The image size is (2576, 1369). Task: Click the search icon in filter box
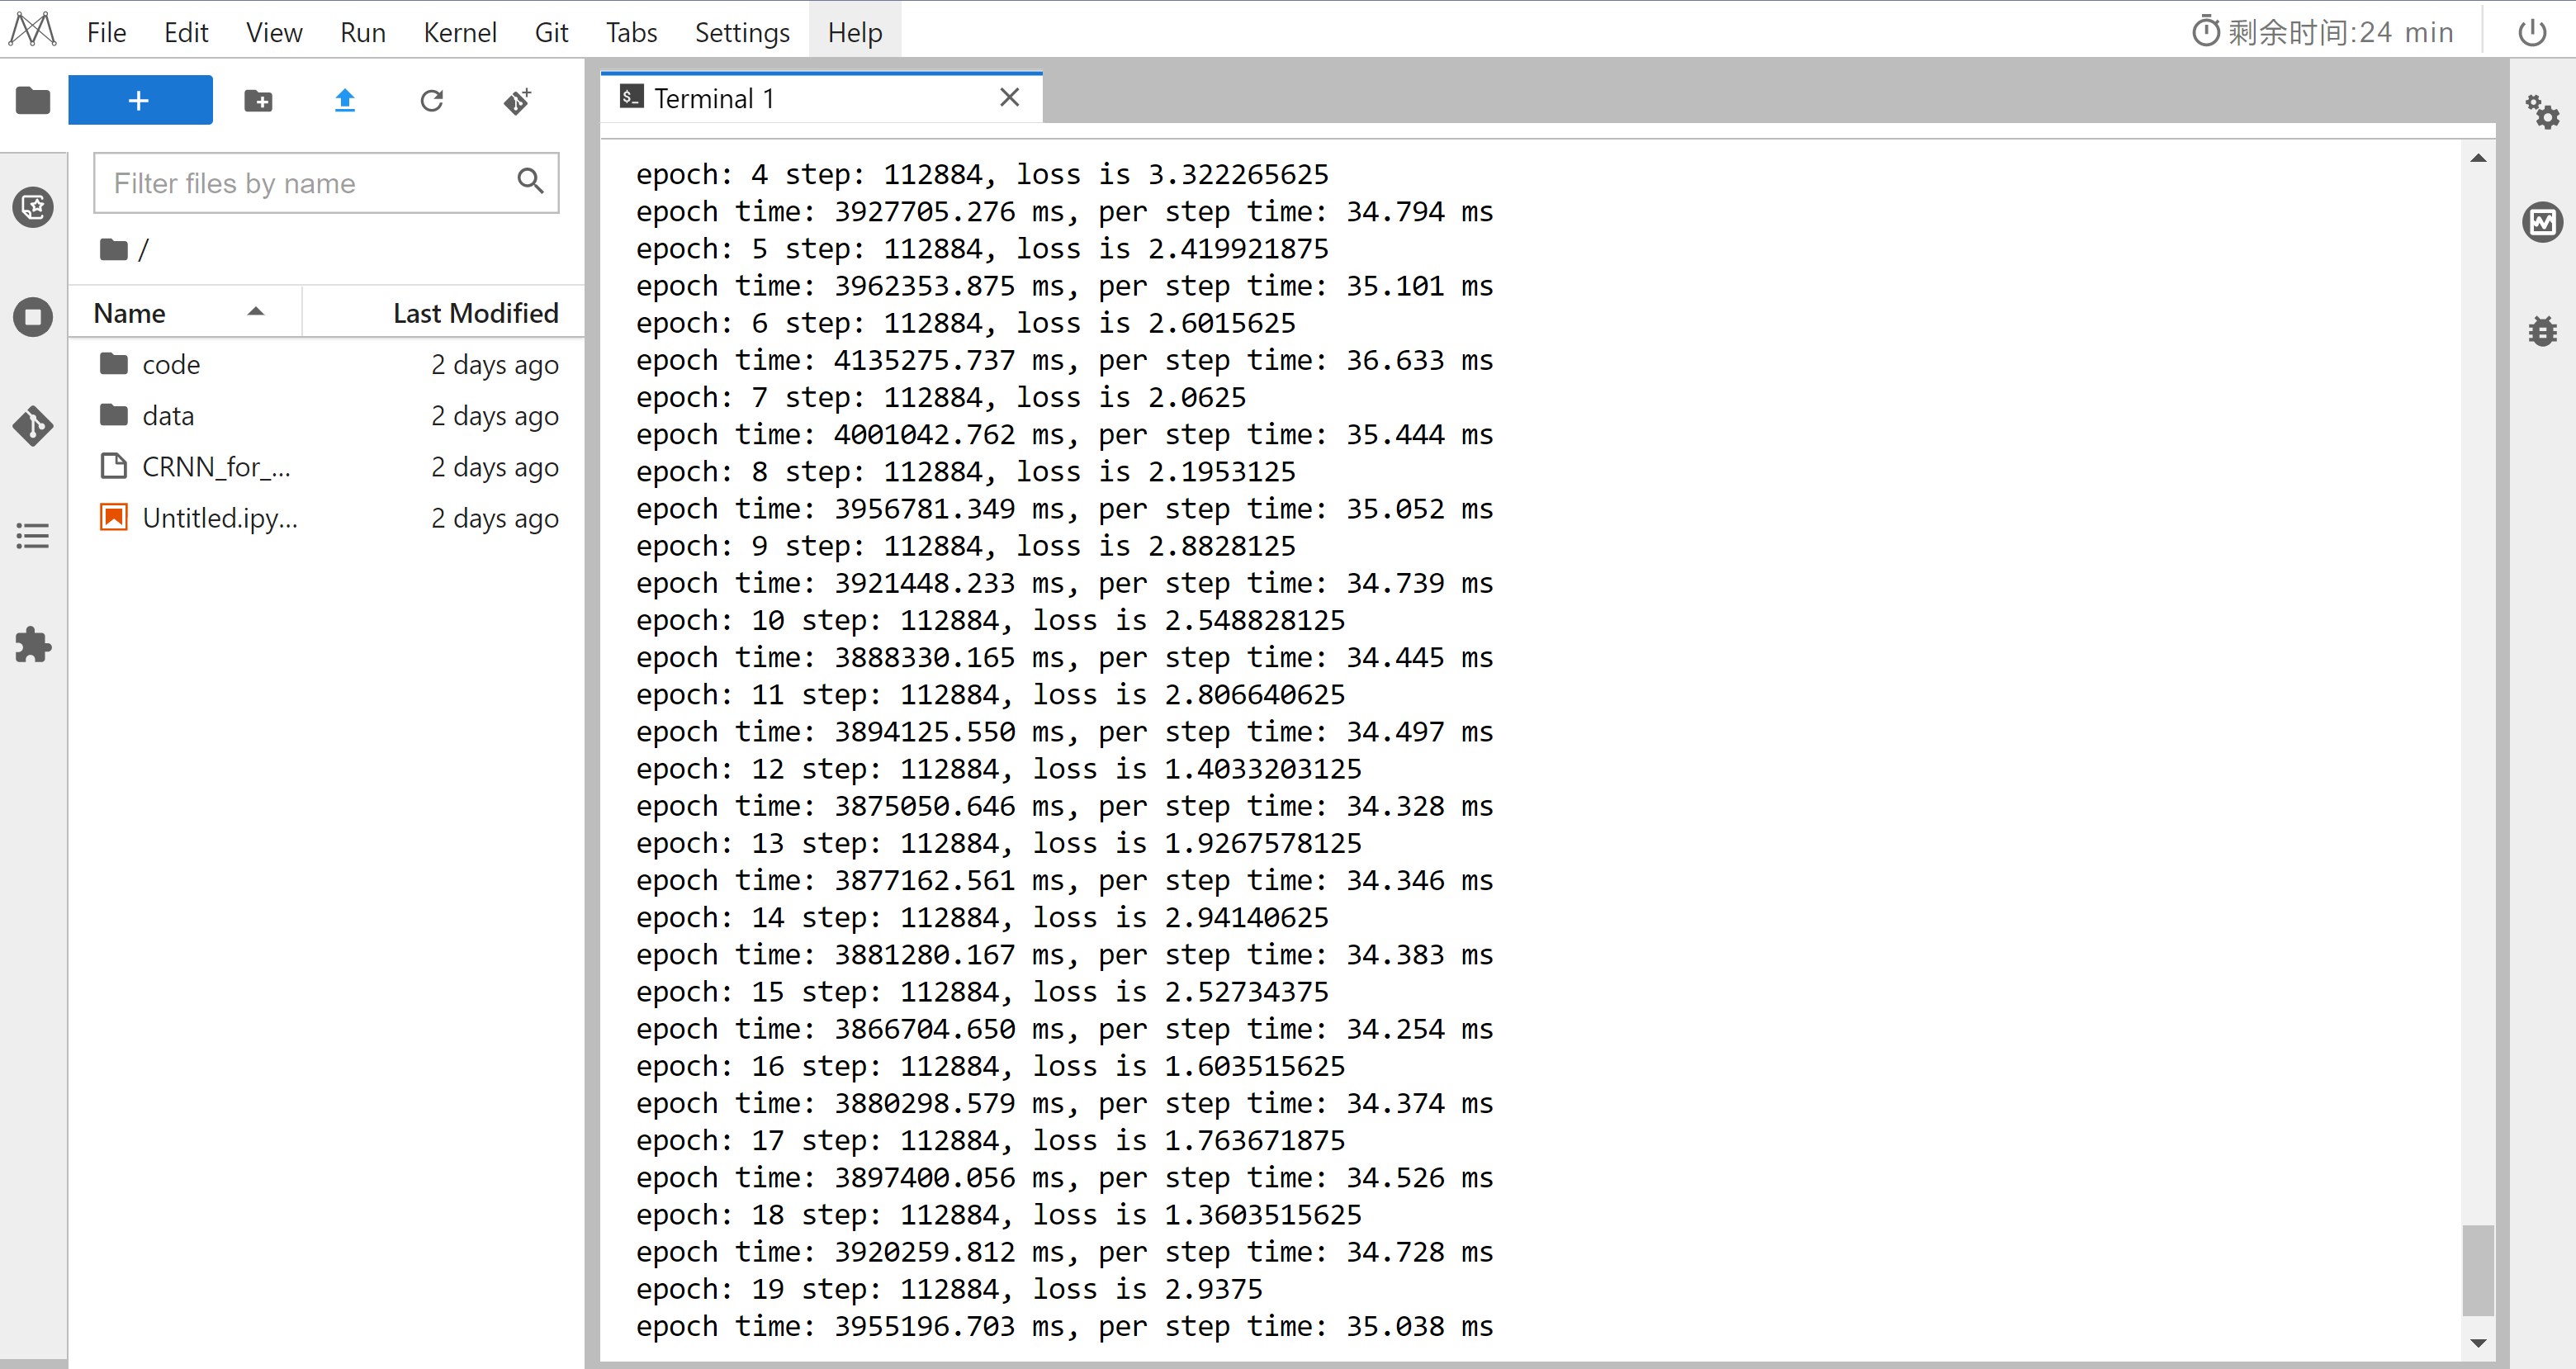pos(531,181)
